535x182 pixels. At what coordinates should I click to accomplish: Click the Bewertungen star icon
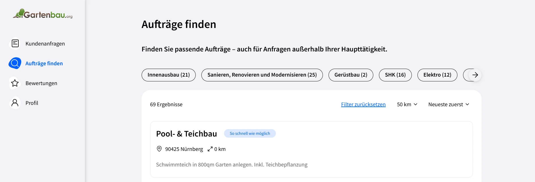point(15,83)
